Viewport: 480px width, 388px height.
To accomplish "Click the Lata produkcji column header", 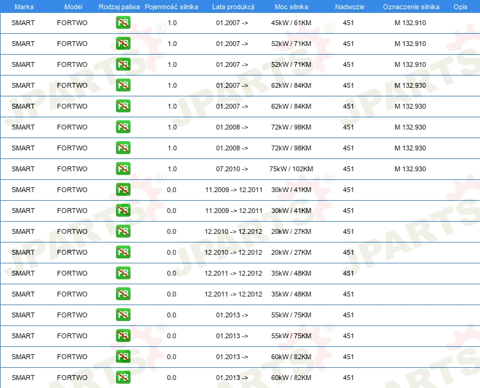I will (233, 7).
